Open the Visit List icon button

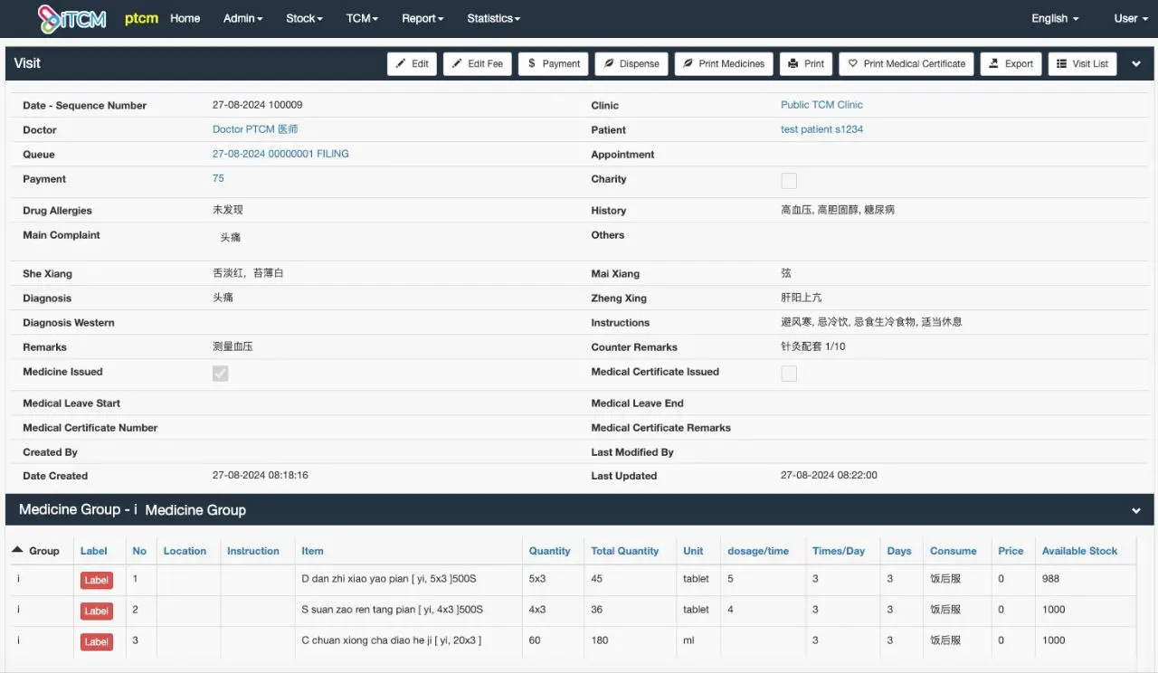click(x=1061, y=63)
